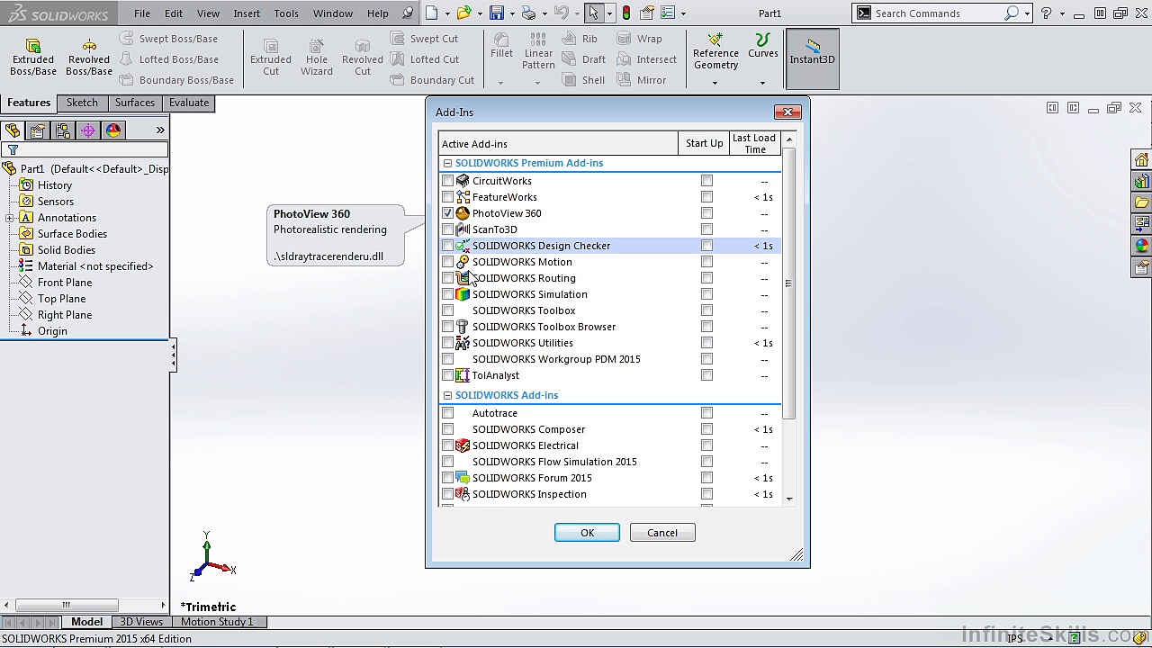Select the Origin tree item
Viewport: 1152px width, 648px height.
tap(52, 331)
